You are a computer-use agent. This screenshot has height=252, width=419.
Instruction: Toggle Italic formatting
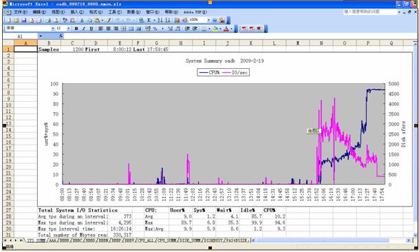tap(84, 29)
